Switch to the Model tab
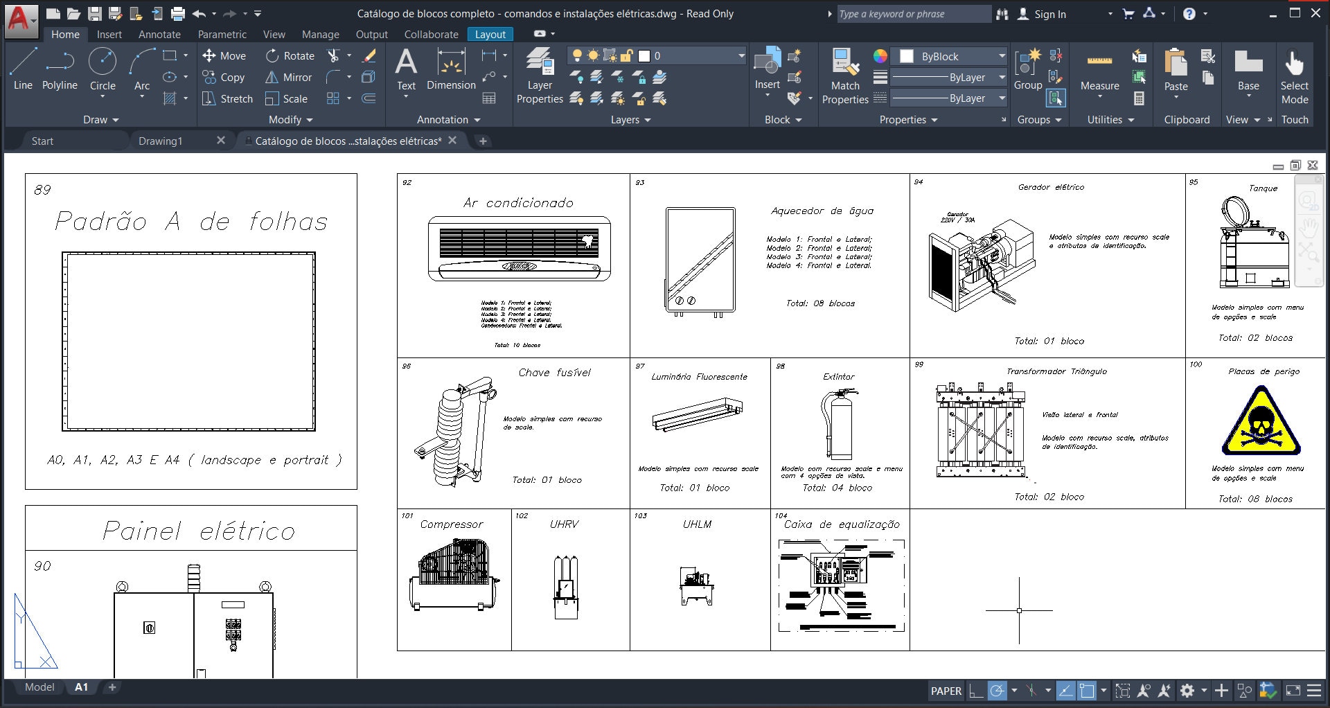The image size is (1330, 708). tap(39, 687)
